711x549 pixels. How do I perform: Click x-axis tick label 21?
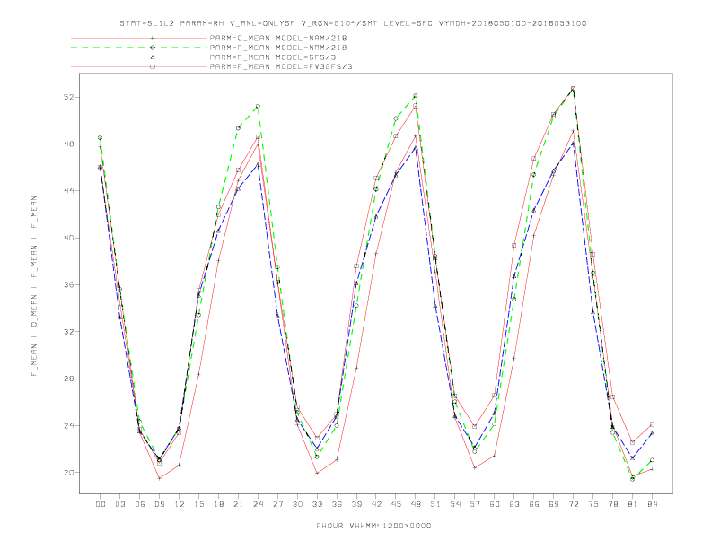tap(238, 504)
